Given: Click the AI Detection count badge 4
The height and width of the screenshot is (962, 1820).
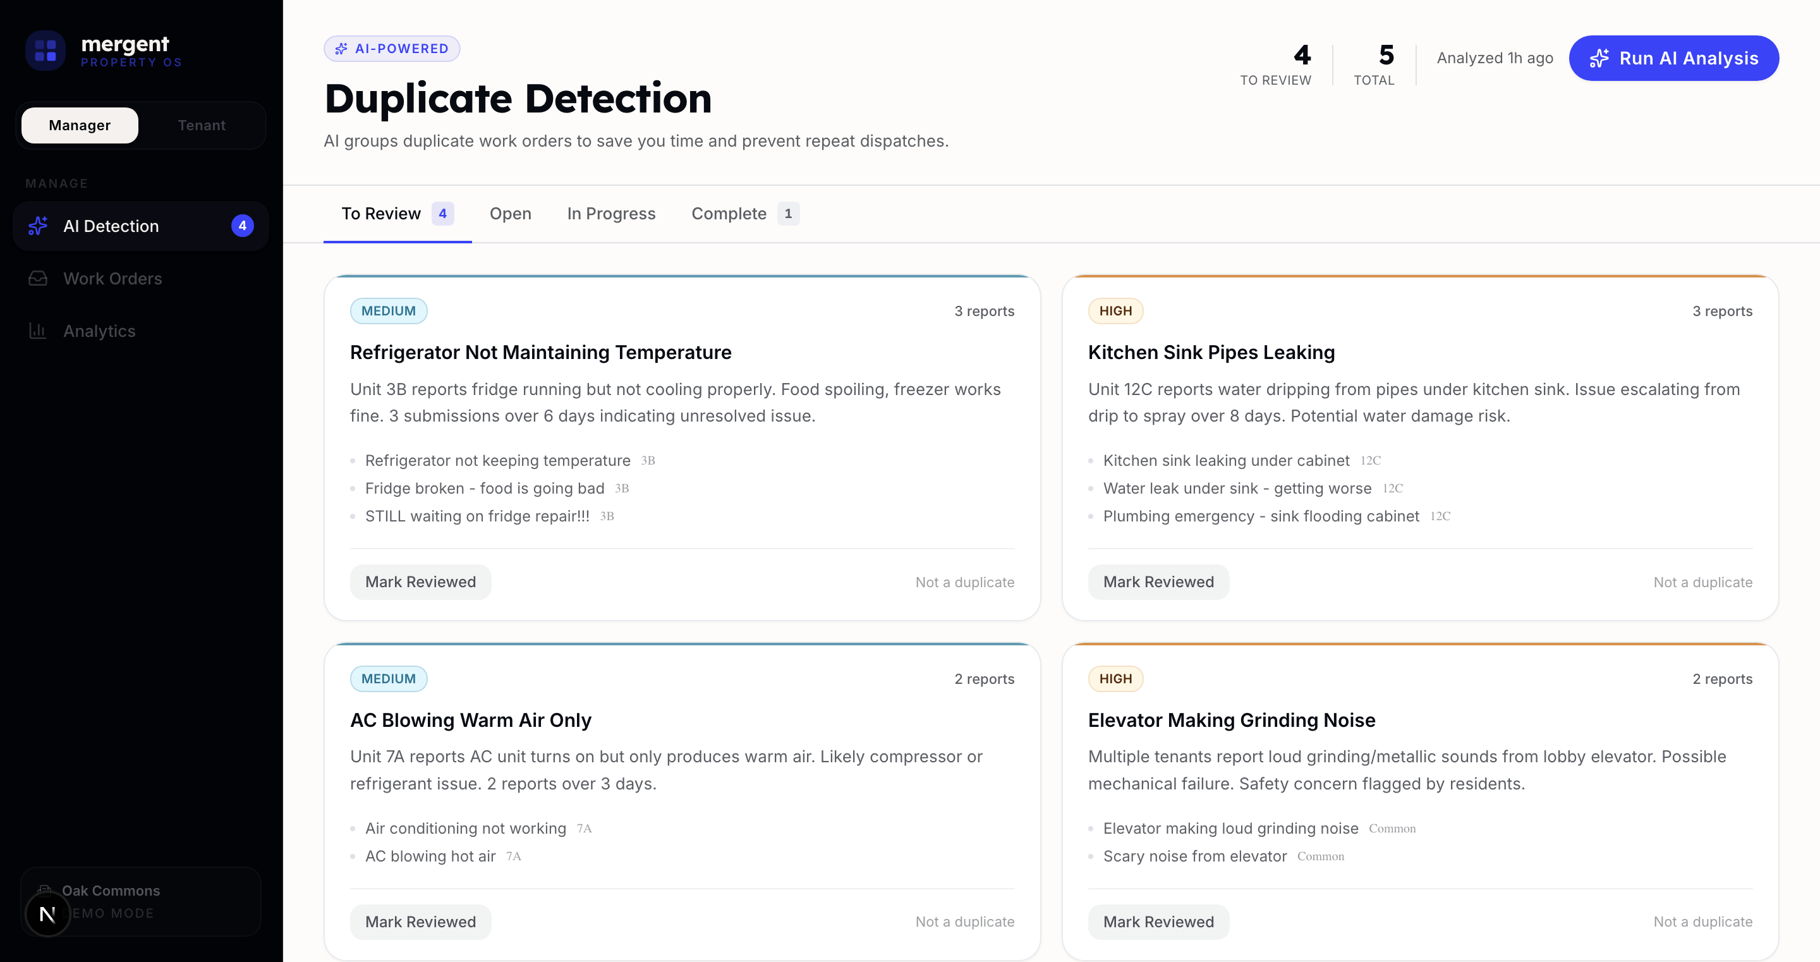Looking at the screenshot, I should click(242, 226).
